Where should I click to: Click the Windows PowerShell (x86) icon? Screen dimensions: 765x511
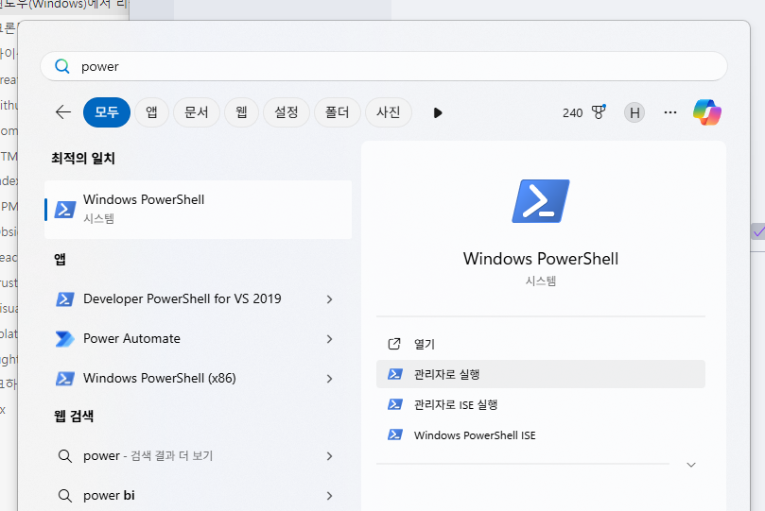point(65,379)
